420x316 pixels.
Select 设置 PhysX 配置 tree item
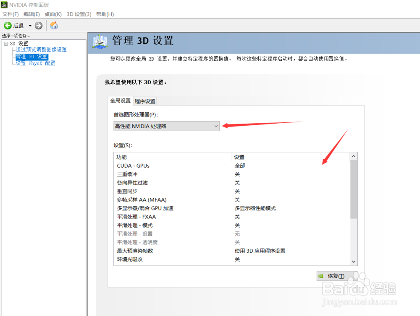click(35, 63)
